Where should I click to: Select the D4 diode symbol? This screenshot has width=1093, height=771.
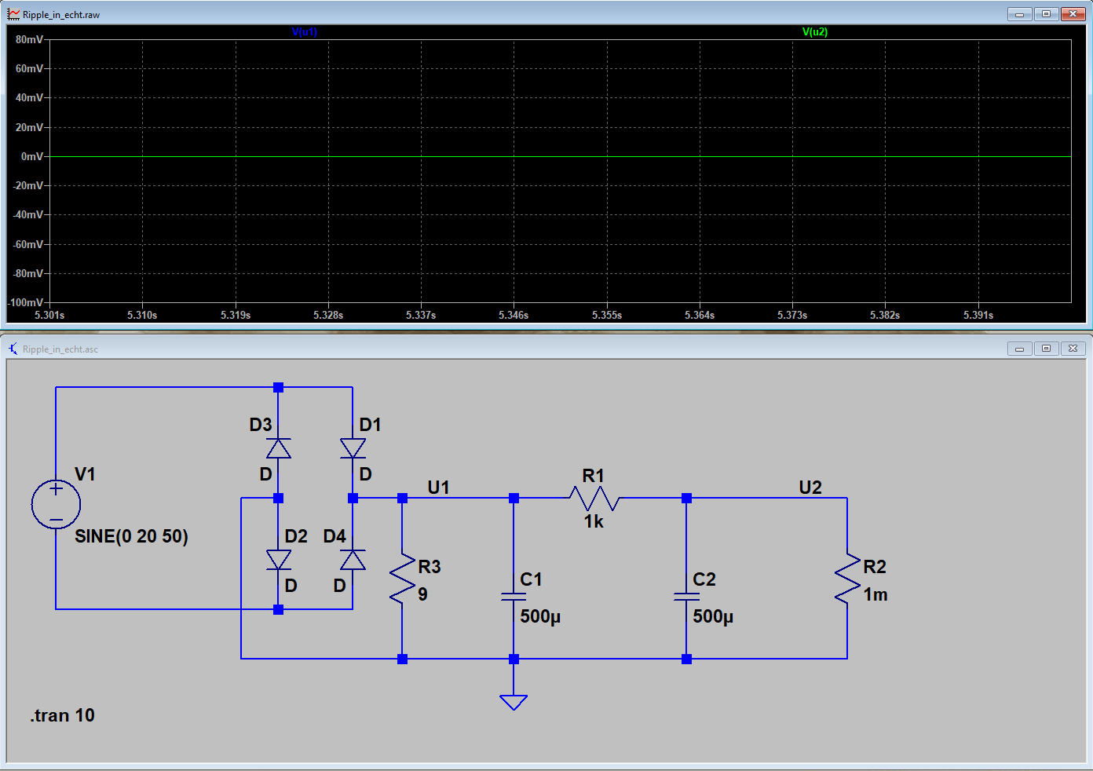pyautogui.click(x=353, y=560)
